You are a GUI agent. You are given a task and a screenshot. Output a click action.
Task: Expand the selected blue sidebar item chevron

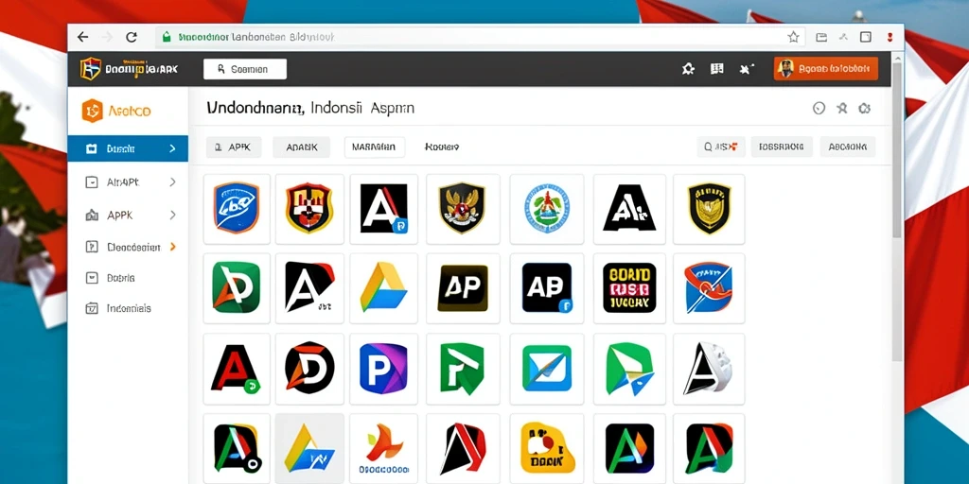(x=172, y=148)
